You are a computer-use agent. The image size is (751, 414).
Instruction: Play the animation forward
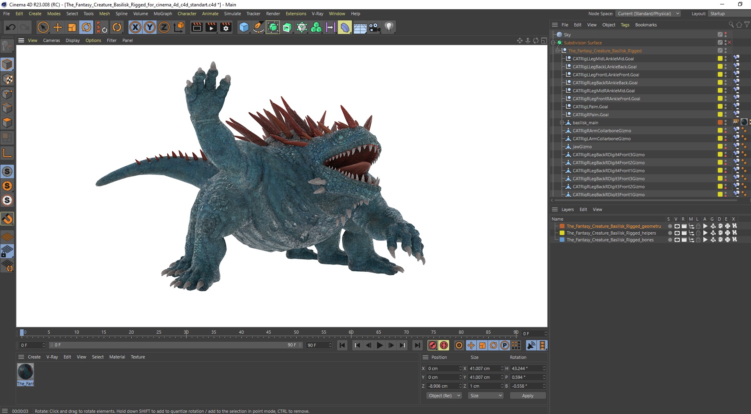(x=380, y=345)
